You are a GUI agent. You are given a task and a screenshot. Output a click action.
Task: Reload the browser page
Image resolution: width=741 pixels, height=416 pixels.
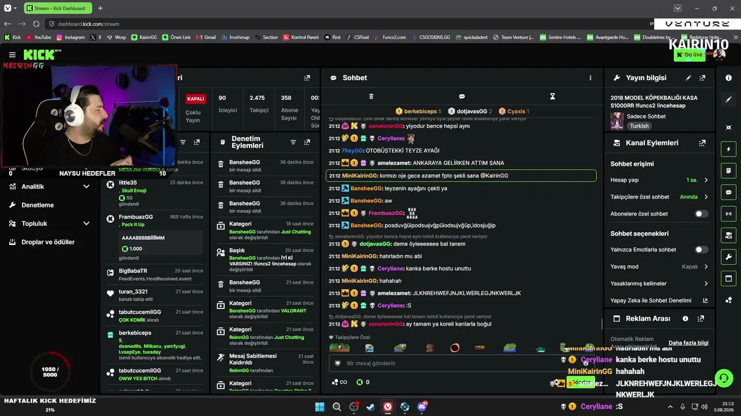click(x=36, y=24)
